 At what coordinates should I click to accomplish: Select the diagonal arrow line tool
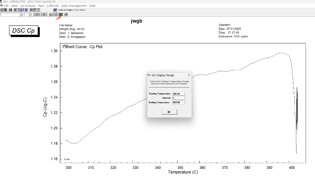click(38, 10)
